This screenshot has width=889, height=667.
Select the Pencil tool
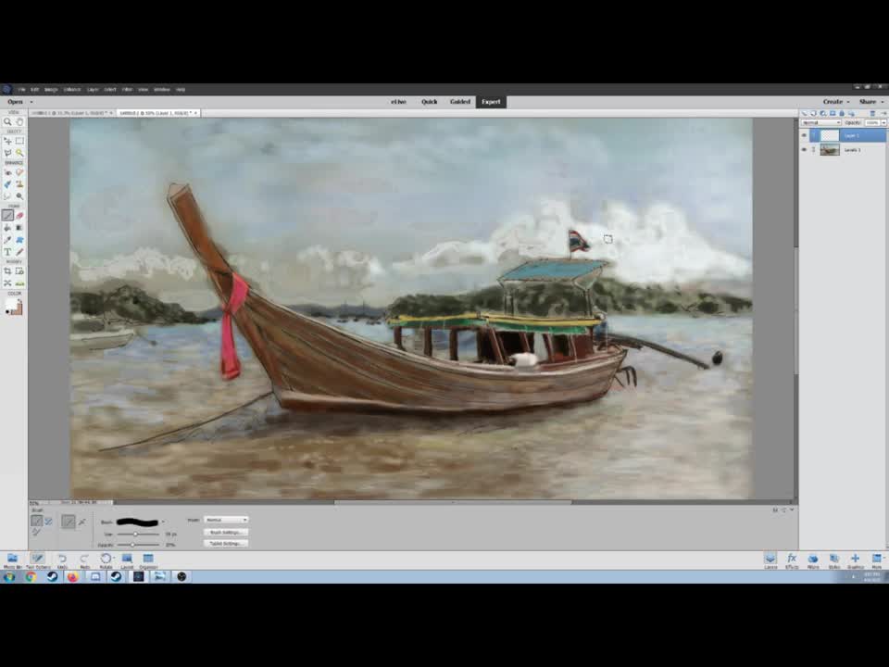[x=19, y=252]
